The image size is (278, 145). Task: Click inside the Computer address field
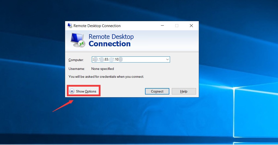128,60
